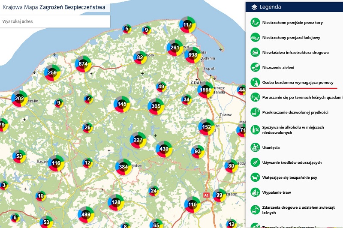Click the Niestrzeżony przejazd kolejowy icon
Viewport: 343px width, 228px height.
[x=255, y=38]
